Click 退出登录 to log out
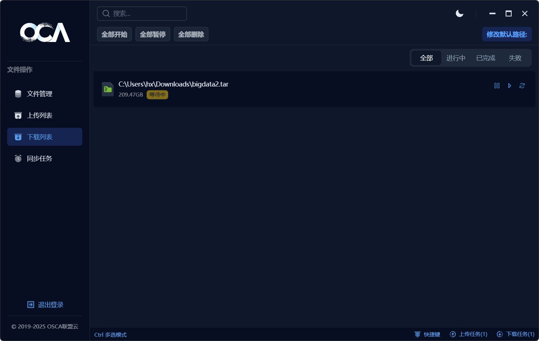The height and width of the screenshot is (341, 539). [x=46, y=305]
